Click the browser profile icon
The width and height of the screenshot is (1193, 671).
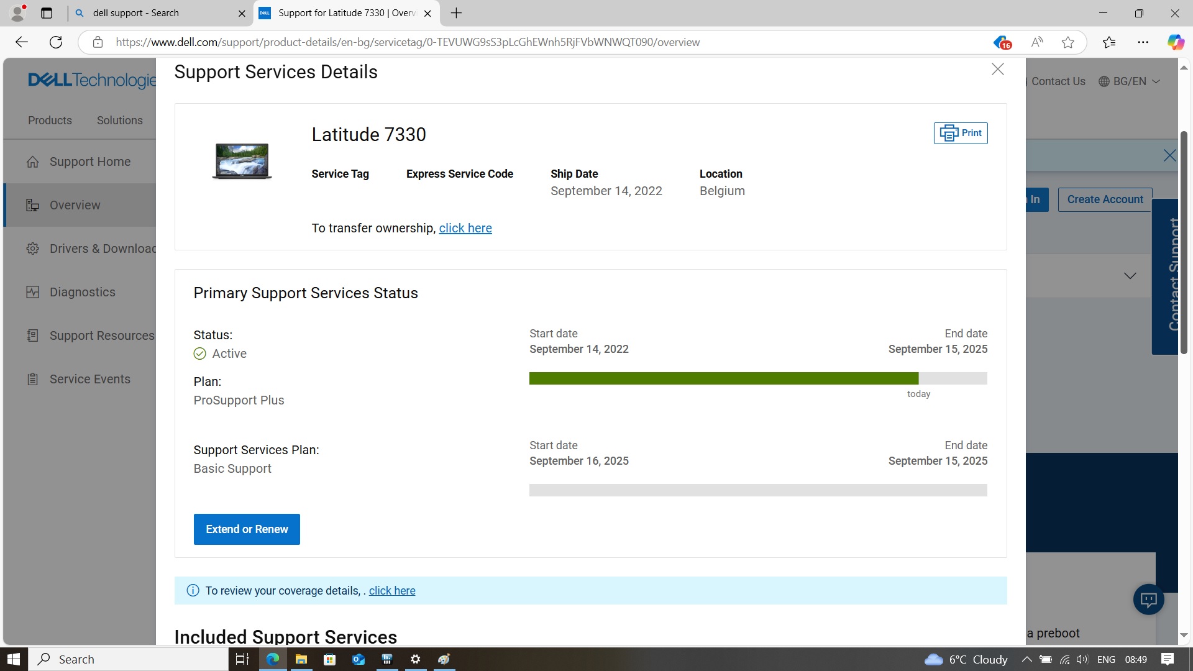(19, 12)
